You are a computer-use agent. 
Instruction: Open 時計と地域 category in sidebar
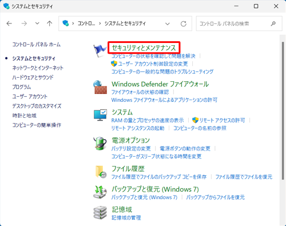[24, 116]
